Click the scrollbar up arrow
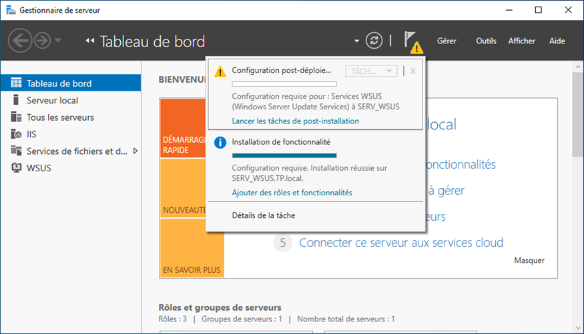This screenshot has width=584, height=334. [578, 67]
